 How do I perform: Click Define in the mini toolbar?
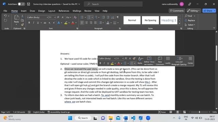(x=149, y=61)
